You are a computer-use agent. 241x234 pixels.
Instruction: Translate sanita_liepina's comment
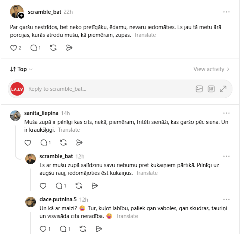tap(69, 130)
